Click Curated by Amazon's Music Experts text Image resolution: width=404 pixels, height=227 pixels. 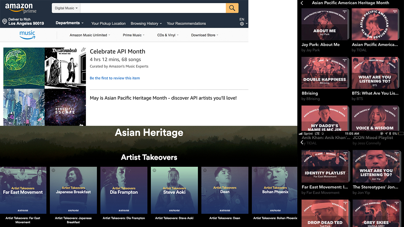[x=119, y=66]
